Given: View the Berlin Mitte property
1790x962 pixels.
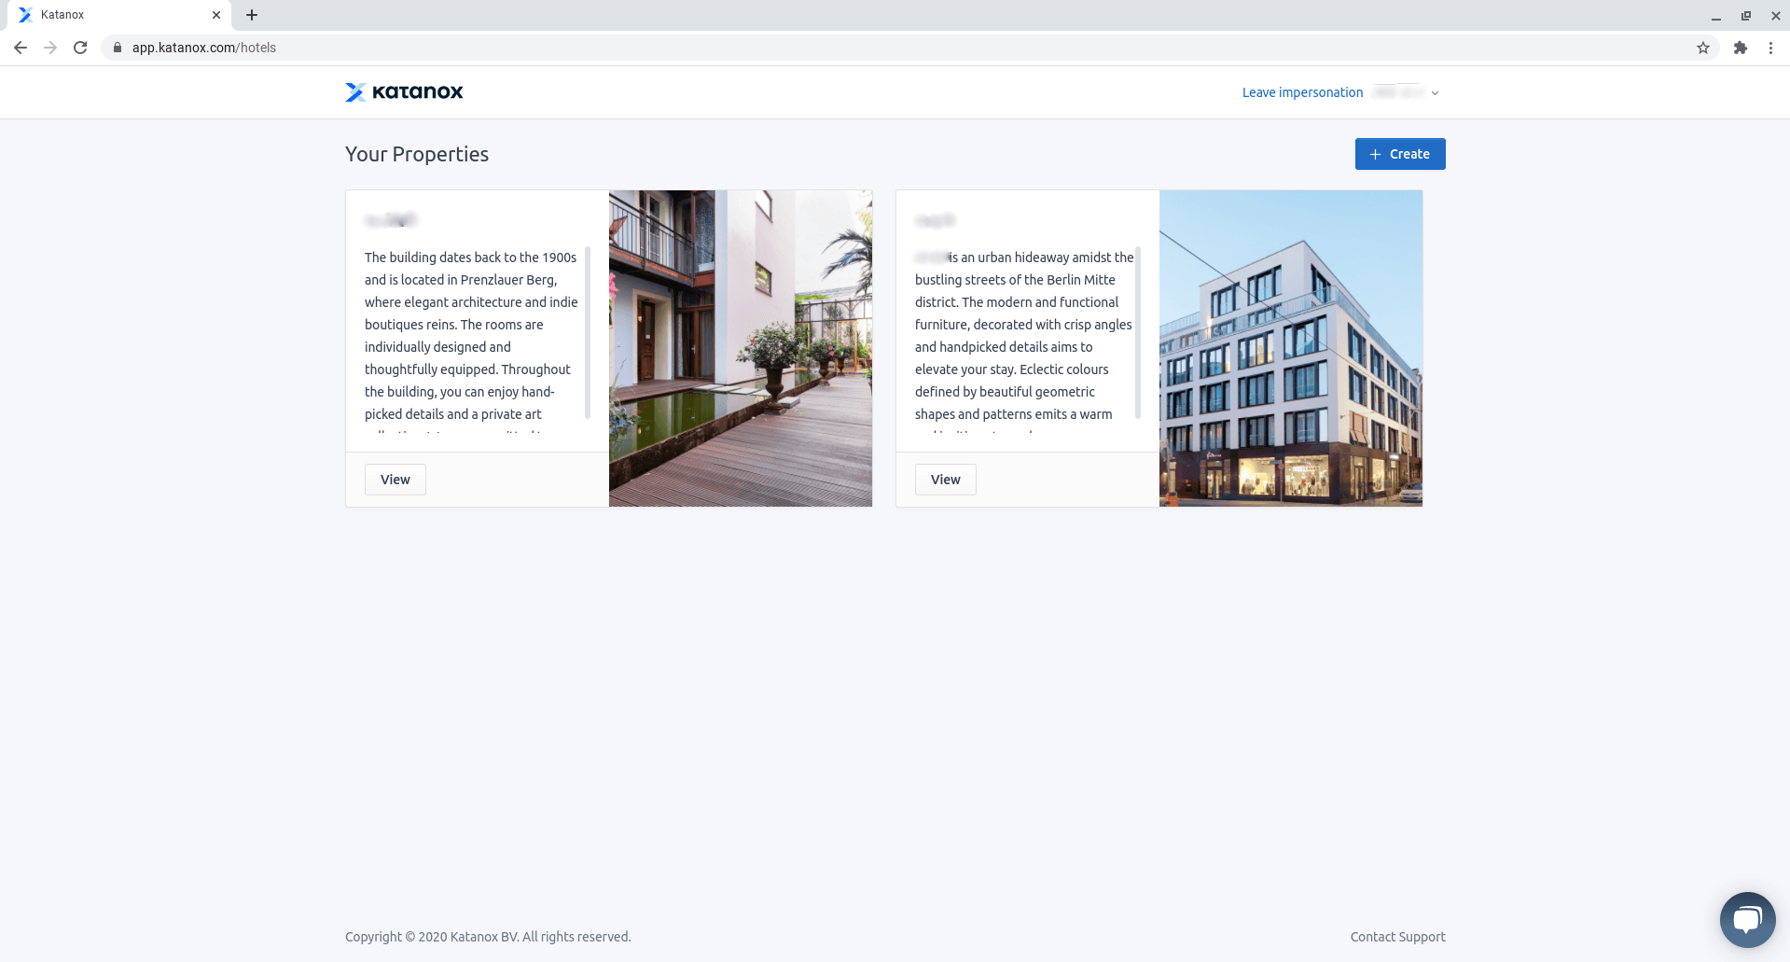Looking at the screenshot, I should 945,480.
